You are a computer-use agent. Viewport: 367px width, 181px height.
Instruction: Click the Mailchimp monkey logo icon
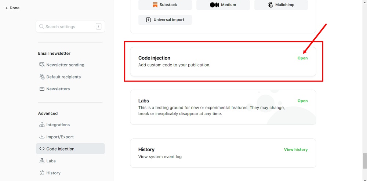coord(270,5)
